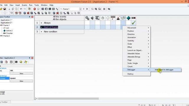
Task: Click the Sound speaker object column icon
Action: click(x=92, y=18)
